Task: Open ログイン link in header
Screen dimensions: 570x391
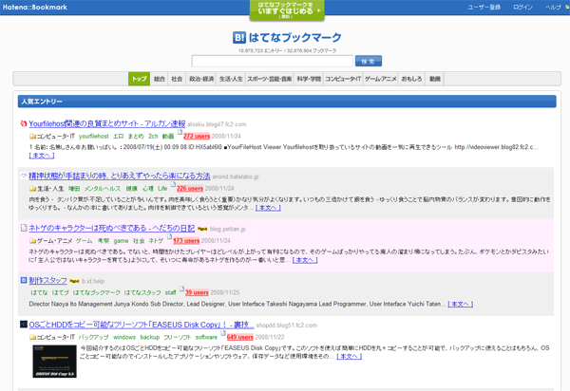Action: coord(522,8)
